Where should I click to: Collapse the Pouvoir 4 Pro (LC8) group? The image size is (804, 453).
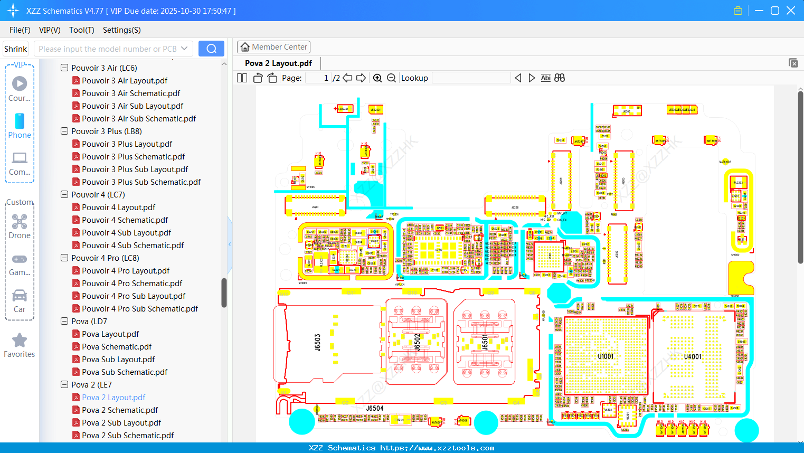coord(64,258)
